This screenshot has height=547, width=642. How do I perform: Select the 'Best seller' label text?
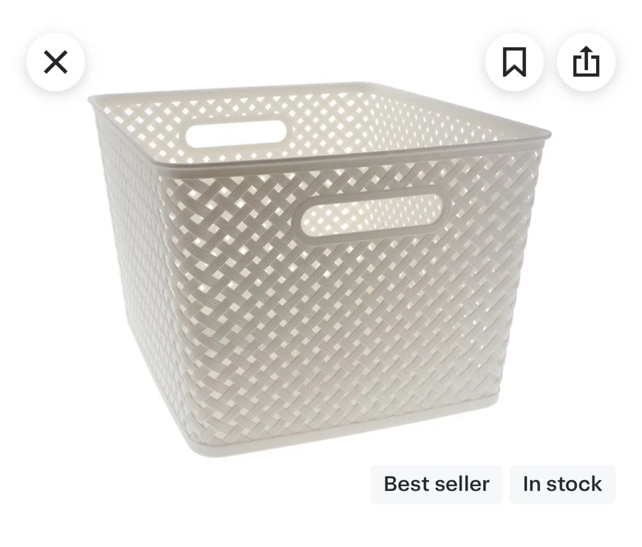(436, 484)
